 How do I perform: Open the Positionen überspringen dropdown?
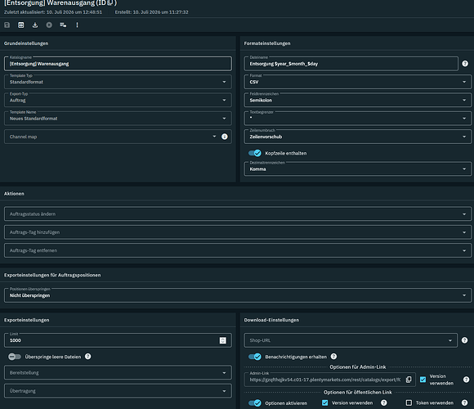[x=238, y=295]
